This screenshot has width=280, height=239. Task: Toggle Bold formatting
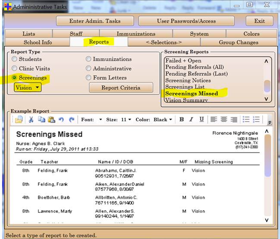(182, 119)
